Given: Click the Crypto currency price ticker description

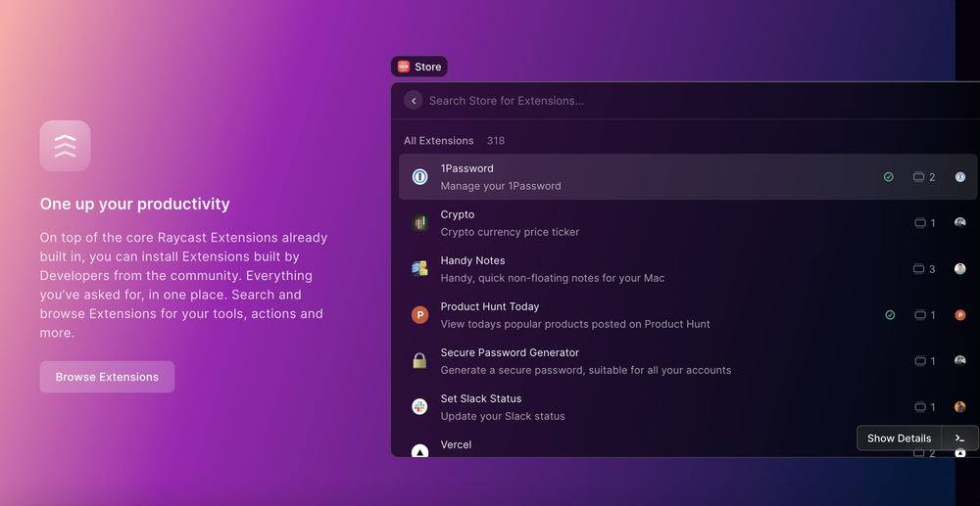Looking at the screenshot, I should click(510, 232).
